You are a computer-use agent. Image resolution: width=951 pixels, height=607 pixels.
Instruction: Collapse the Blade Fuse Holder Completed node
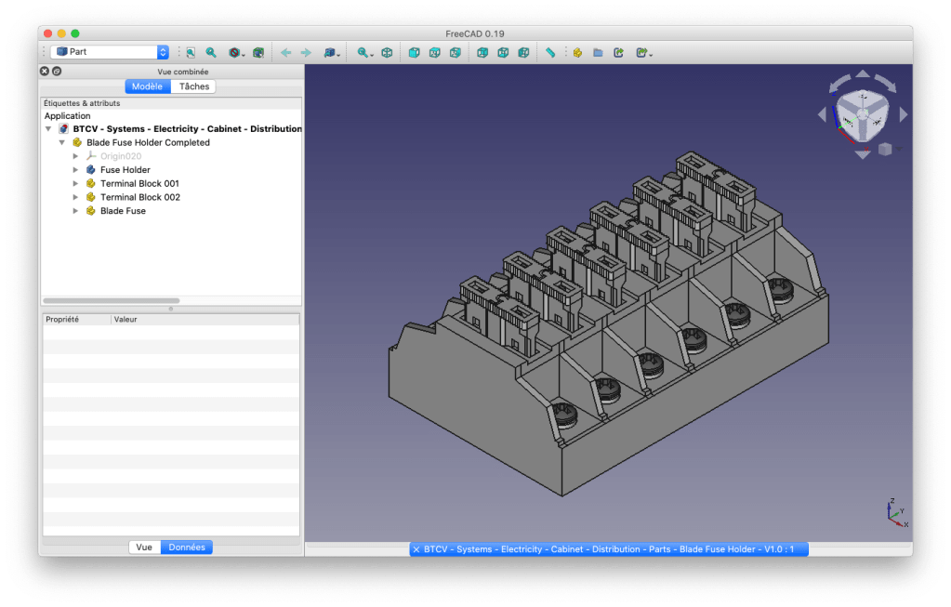tap(62, 143)
